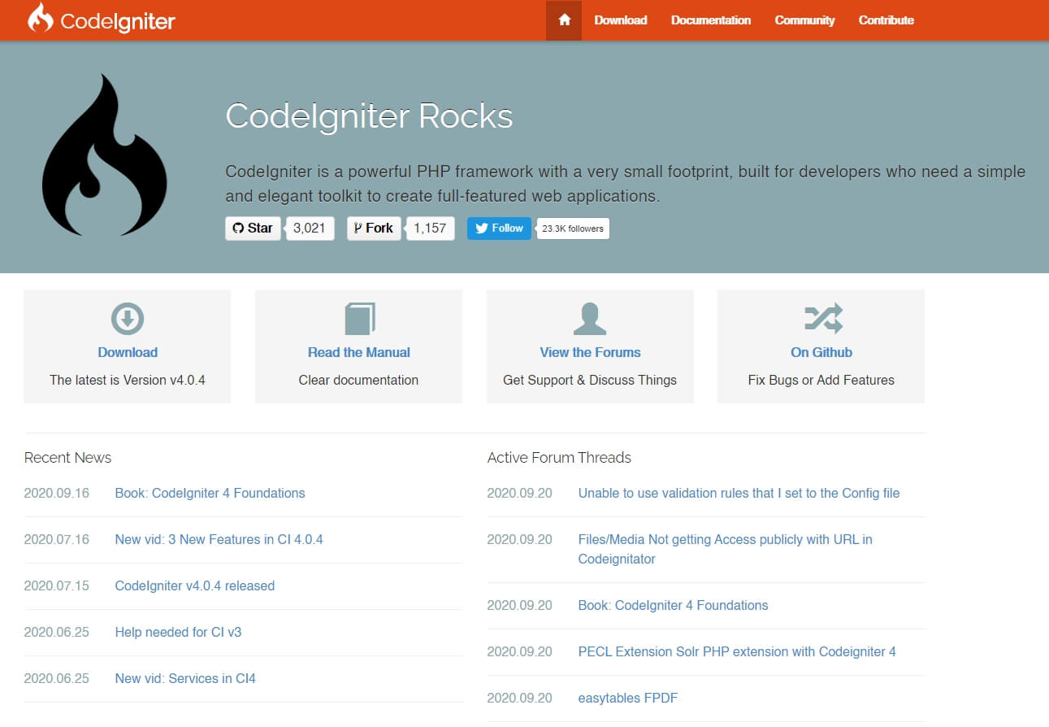The image size is (1049, 727).
Task: Go to the home icon in navigation
Action: (x=564, y=20)
